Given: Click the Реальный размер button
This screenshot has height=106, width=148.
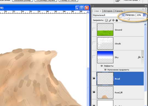Looking at the screenshot, I should pyautogui.click(x=22, y=1).
